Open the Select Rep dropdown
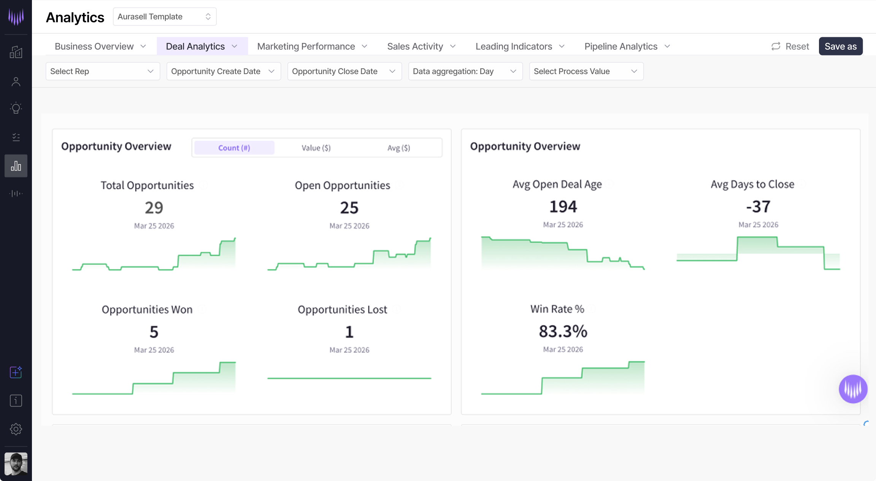 click(103, 71)
